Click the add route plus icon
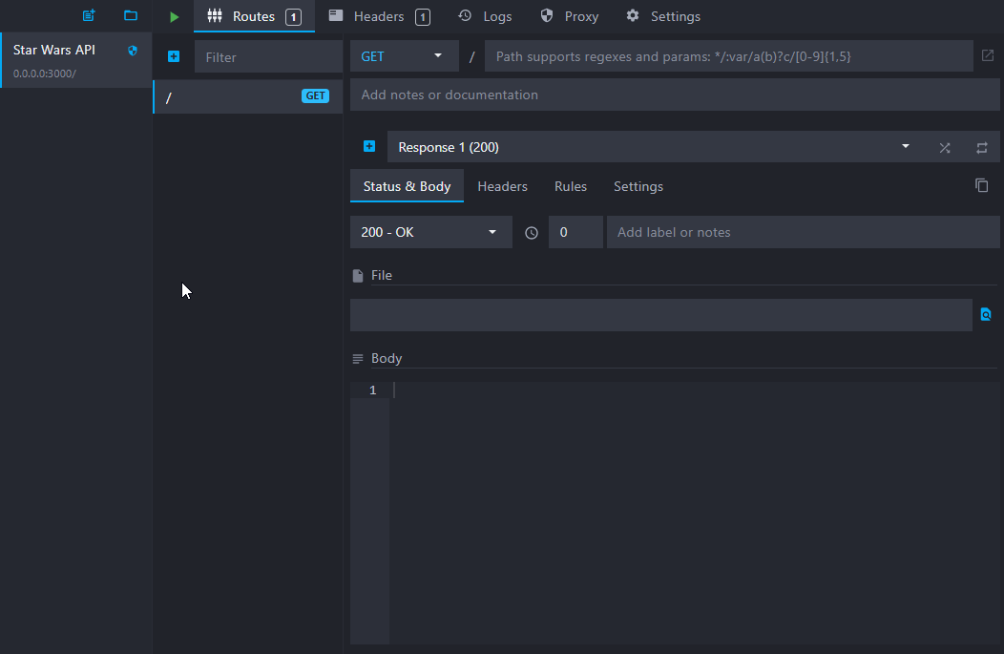1004x654 pixels. pos(174,57)
